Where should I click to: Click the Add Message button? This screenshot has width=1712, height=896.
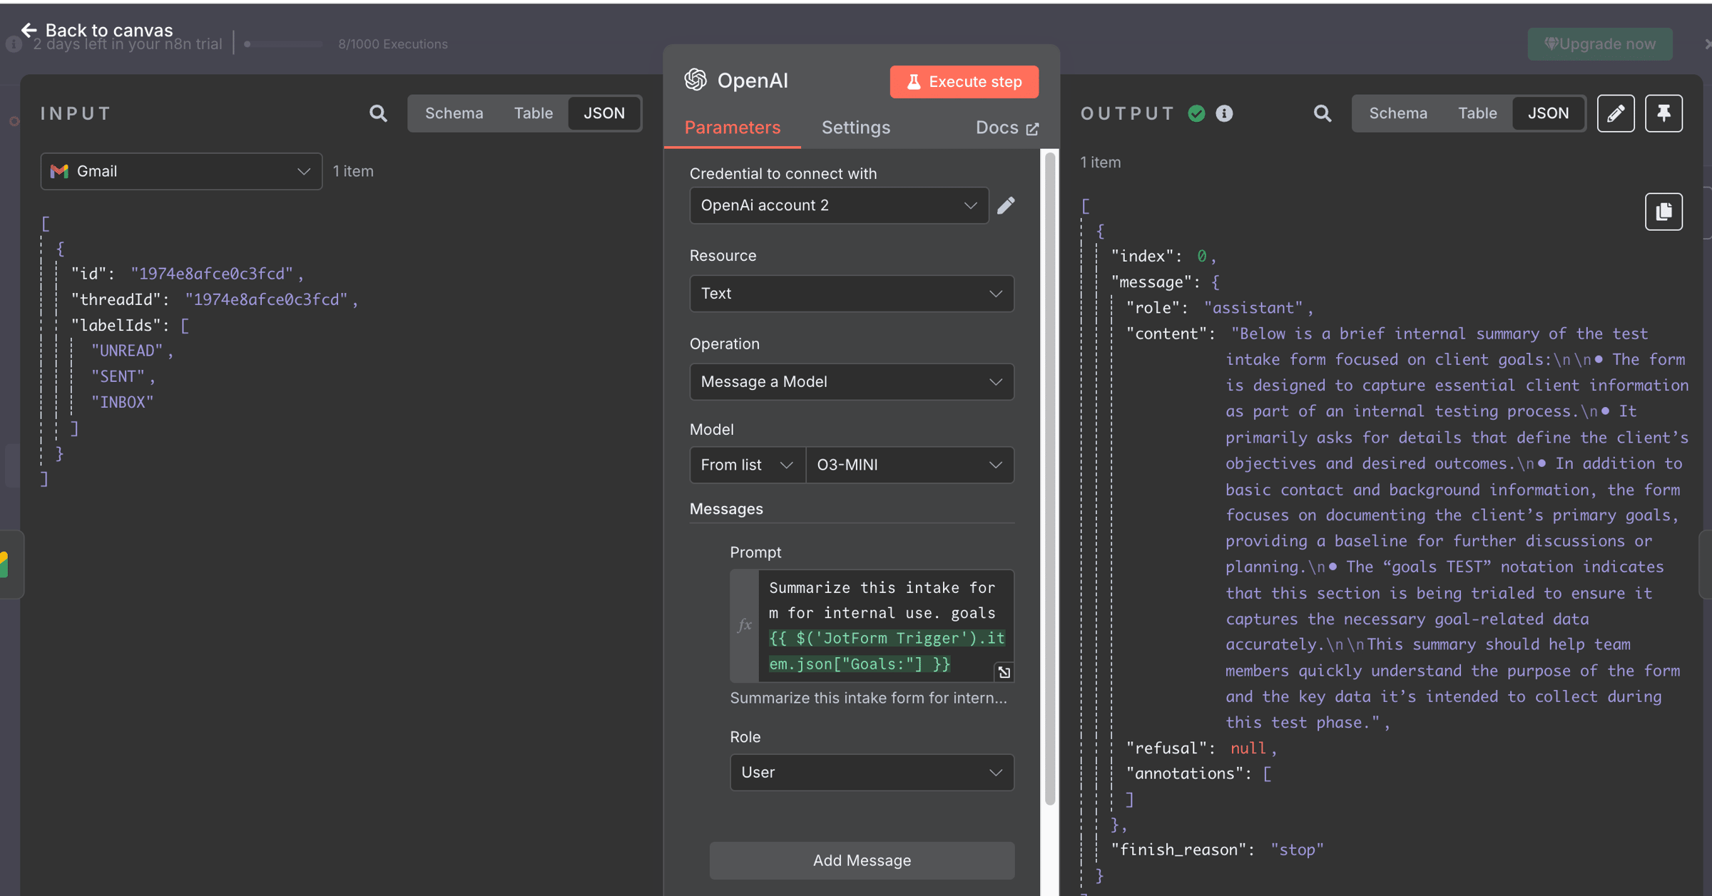click(862, 860)
